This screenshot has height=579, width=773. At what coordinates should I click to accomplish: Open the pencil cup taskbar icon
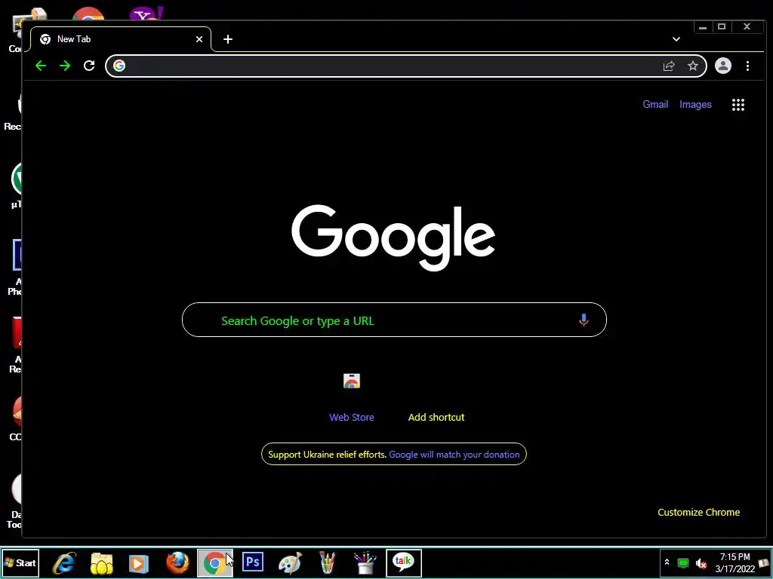[x=328, y=562]
